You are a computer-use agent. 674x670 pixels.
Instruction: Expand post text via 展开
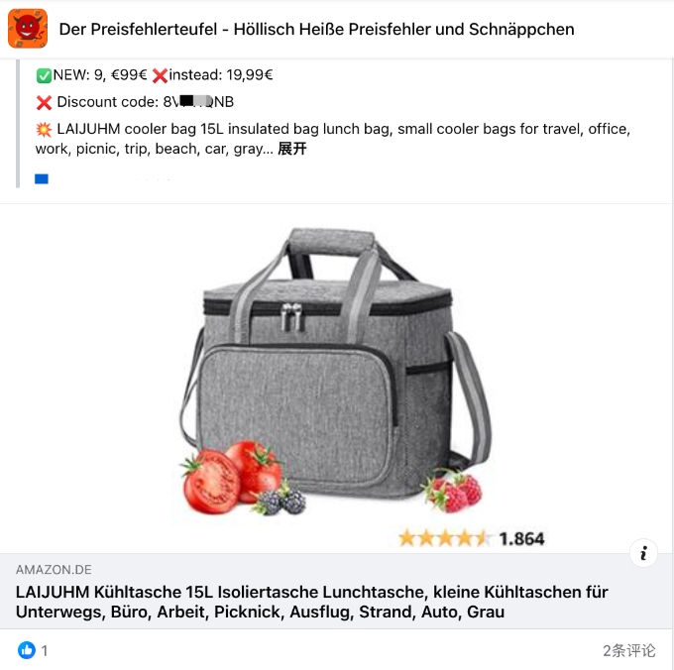291,149
